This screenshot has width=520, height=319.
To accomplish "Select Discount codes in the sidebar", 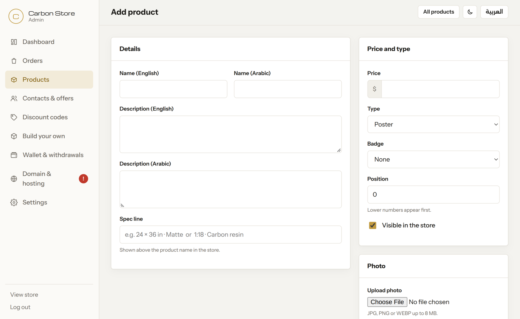I will click(x=49, y=117).
